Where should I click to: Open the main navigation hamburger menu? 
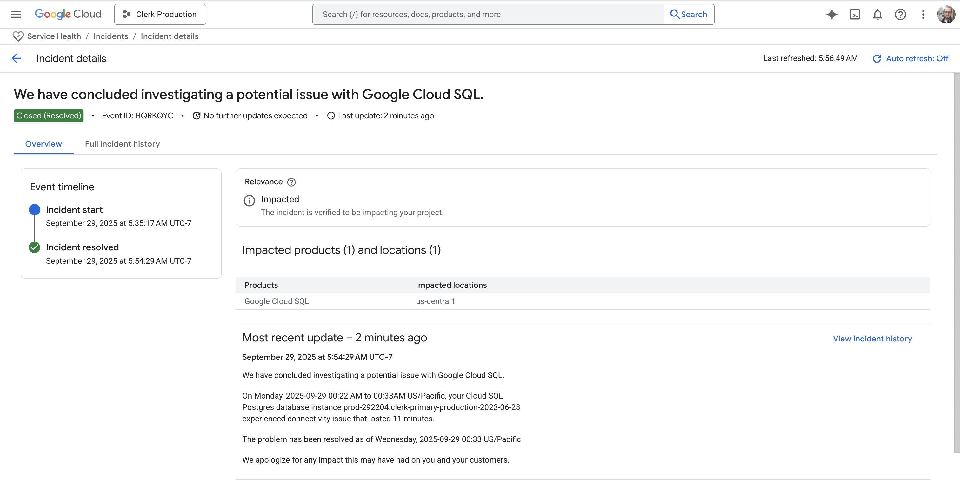(16, 14)
